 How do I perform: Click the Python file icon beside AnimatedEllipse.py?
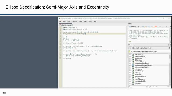[x=133, y=62]
